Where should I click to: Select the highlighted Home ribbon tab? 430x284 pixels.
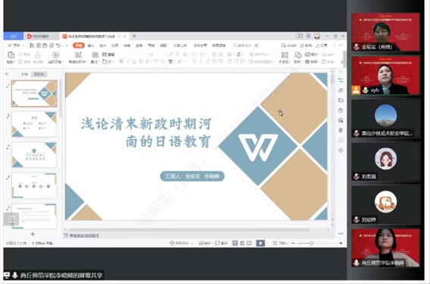[x=78, y=46]
